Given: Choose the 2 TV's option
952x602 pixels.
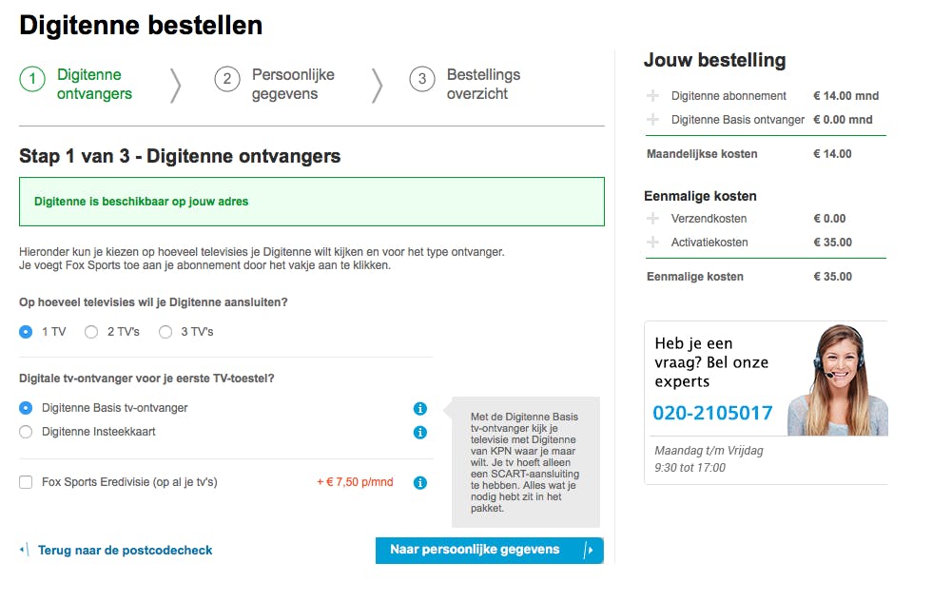Looking at the screenshot, I should (91, 332).
